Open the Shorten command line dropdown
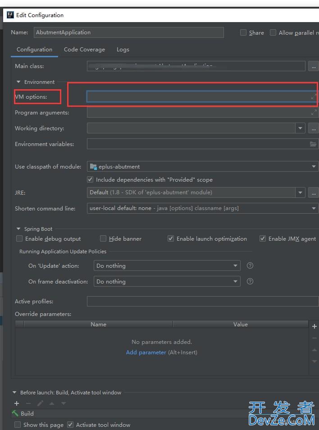 tap(203, 208)
